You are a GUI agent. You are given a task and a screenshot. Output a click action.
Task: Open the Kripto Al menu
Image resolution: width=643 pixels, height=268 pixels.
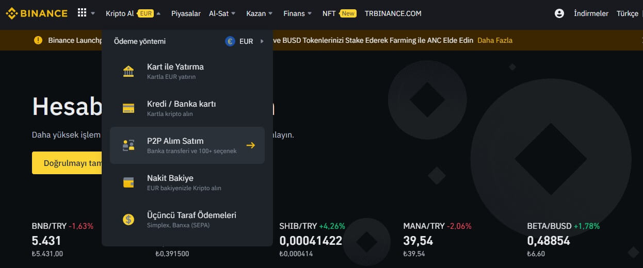[120, 13]
